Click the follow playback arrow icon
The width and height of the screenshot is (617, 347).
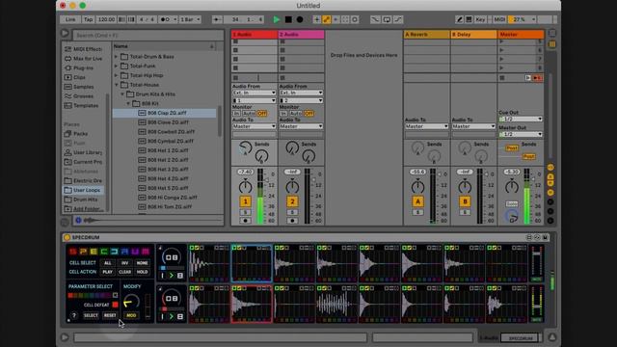click(216, 19)
